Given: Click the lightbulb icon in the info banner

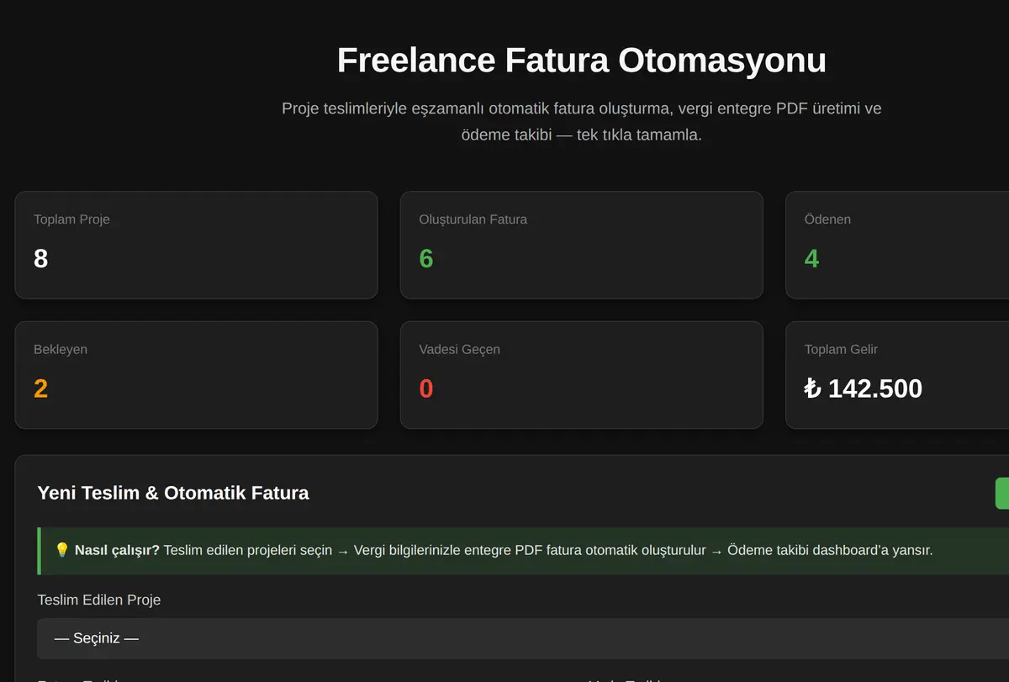Looking at the screenshot, I should (x=61, y=551).
